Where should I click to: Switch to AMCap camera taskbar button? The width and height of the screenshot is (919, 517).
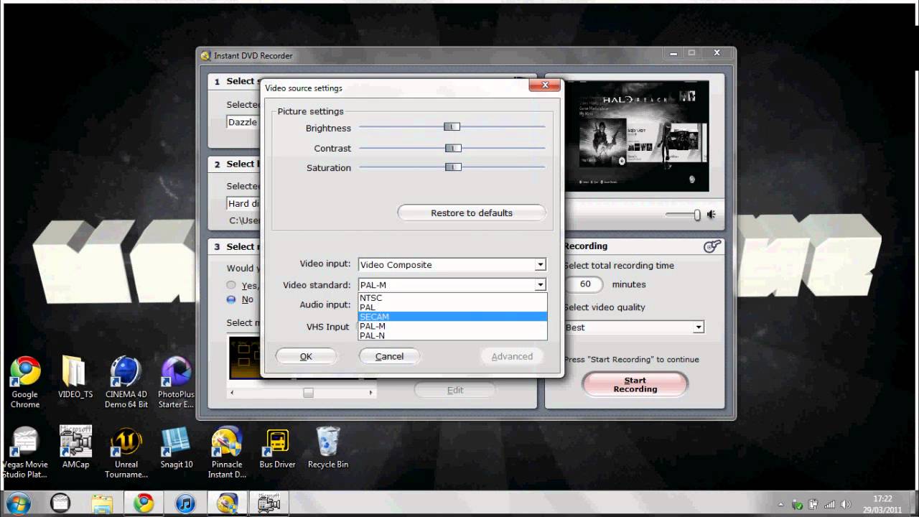(x=269, y=503)
